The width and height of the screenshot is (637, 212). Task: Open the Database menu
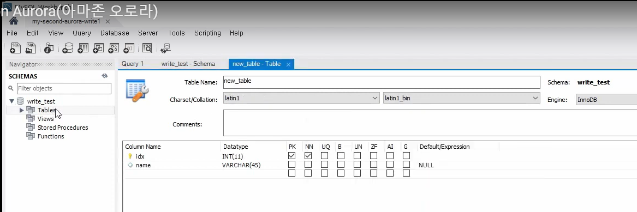click(115, 33)
